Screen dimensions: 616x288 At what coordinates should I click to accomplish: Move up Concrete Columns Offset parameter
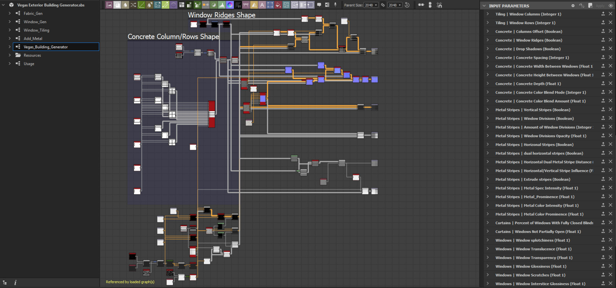(603, 32)
